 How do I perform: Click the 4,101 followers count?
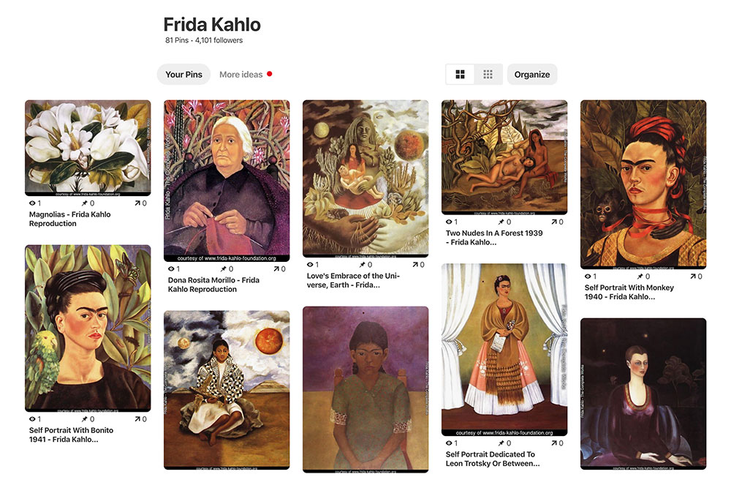coord(219,40)
